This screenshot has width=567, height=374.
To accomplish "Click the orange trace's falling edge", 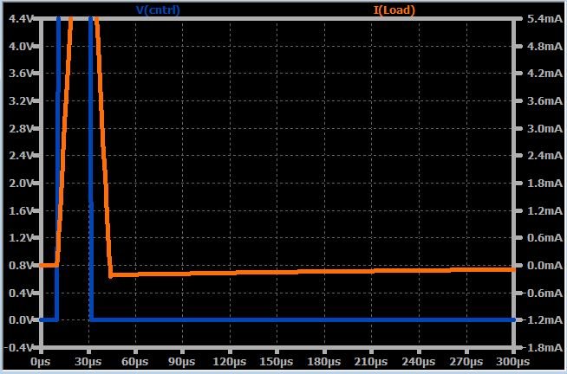I will click(104, 147).
